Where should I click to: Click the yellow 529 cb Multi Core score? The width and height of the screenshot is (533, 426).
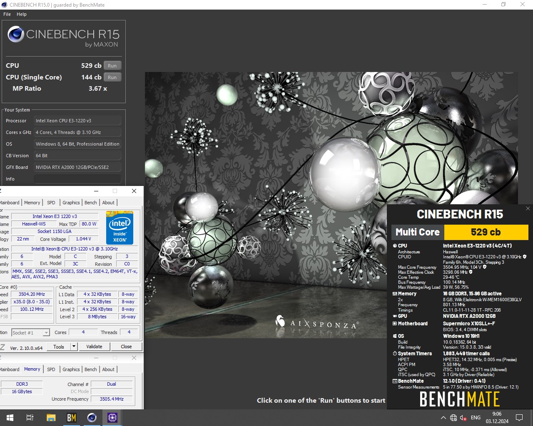(486, 232)
